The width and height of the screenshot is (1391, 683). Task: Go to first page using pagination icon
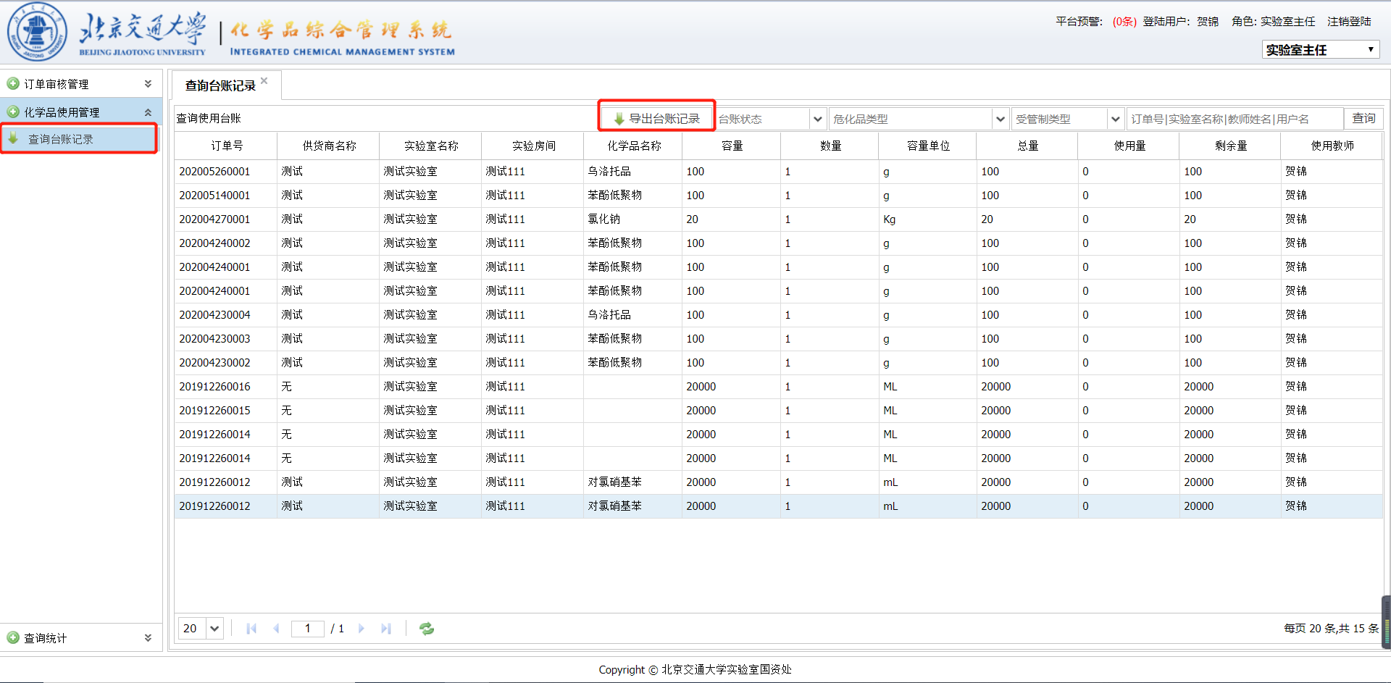click(x=251, y=629)
